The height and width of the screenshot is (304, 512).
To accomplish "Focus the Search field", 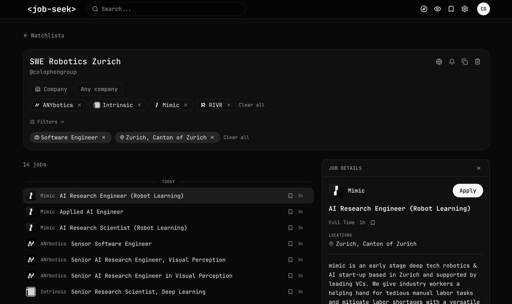I will (x=166, y=9).
